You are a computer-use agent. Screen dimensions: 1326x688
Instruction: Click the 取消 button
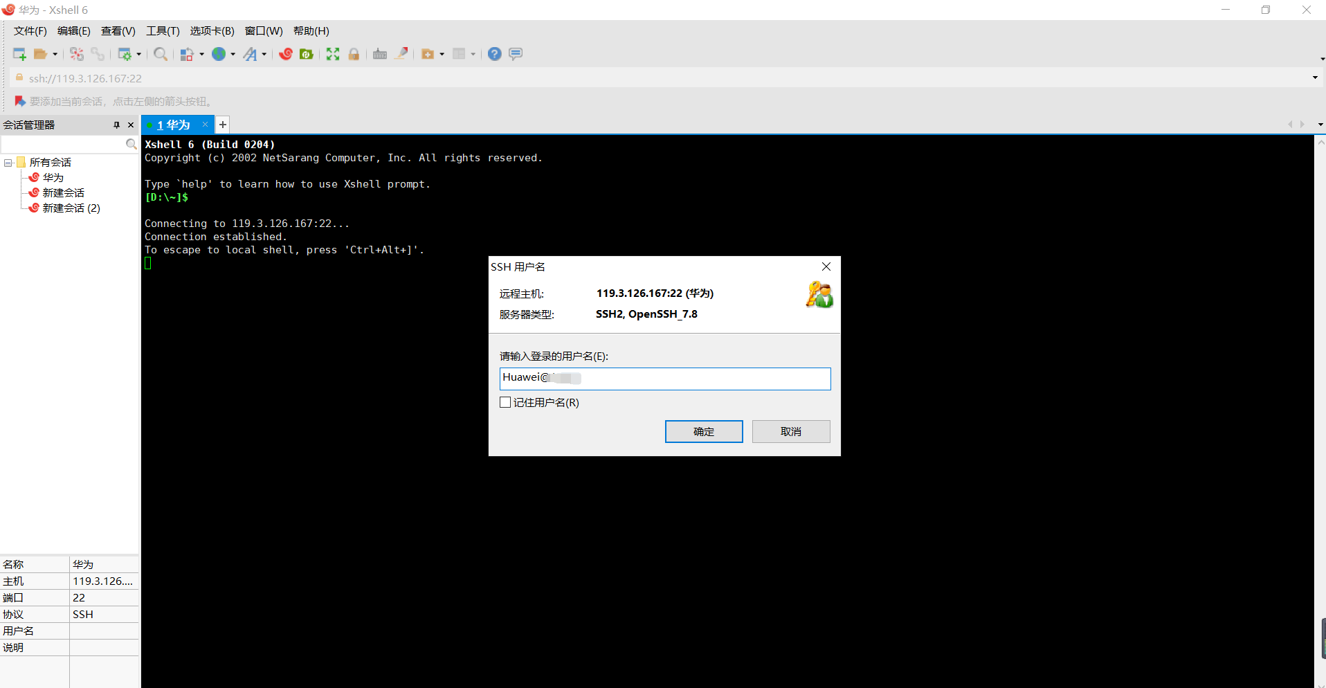tap(791, 431)
